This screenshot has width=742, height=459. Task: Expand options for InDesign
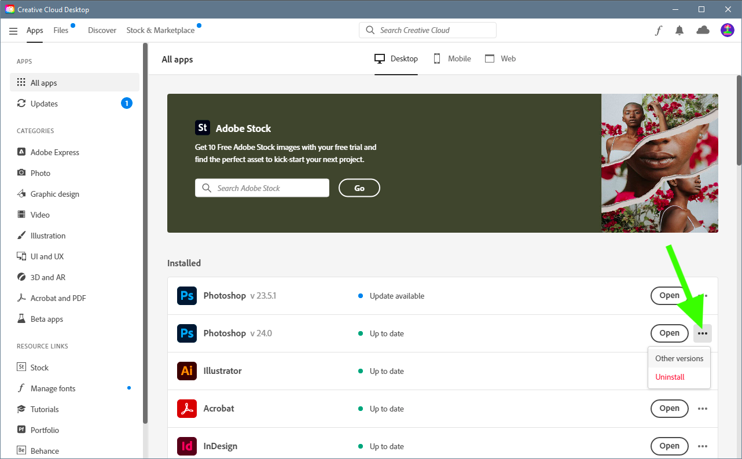pos(703,446)
